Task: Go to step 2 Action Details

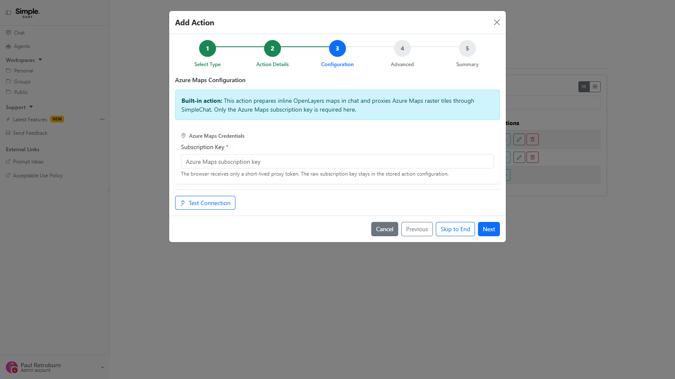Action: (x=273, y=48)
